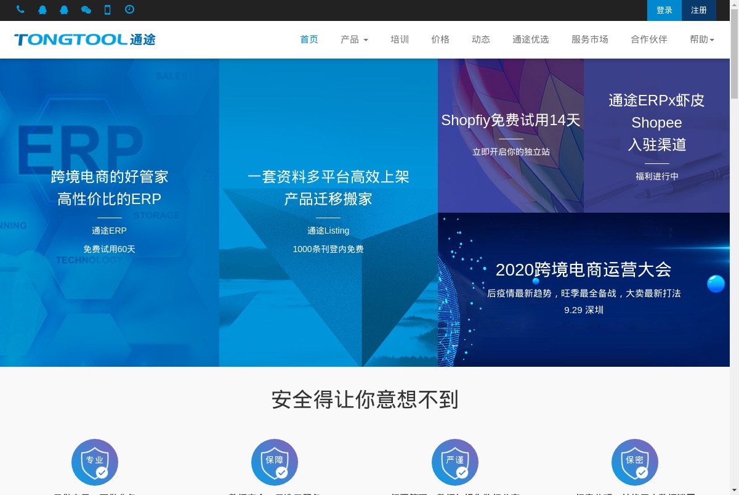Click the 专业 shield badge icon
The width and height of the screenshot is (739, 495).
pyautogui.click(x=95, y=462)
